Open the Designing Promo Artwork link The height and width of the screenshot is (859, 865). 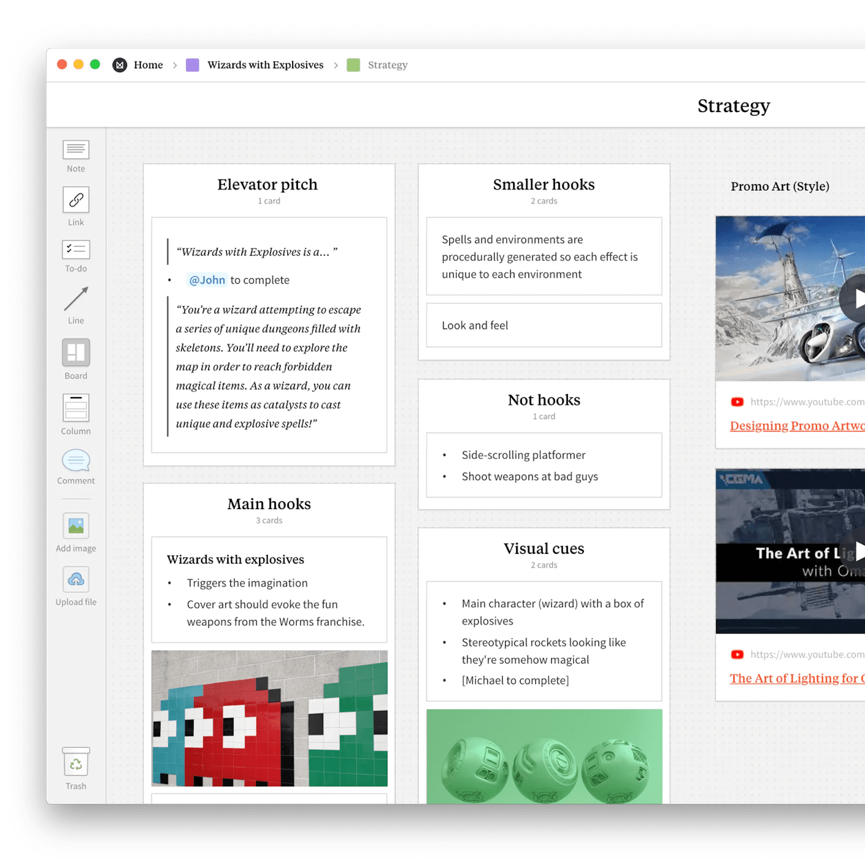pyautogui.click(x=795, y=425)
